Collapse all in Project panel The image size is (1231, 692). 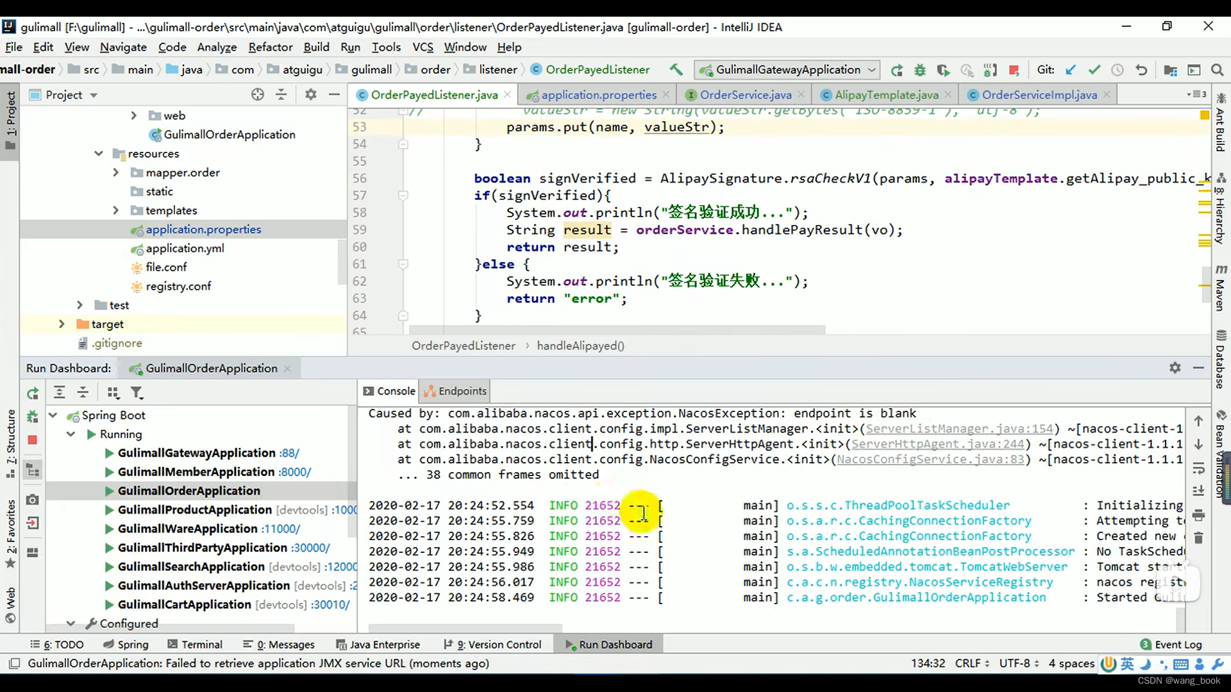[x=281, y=95]
